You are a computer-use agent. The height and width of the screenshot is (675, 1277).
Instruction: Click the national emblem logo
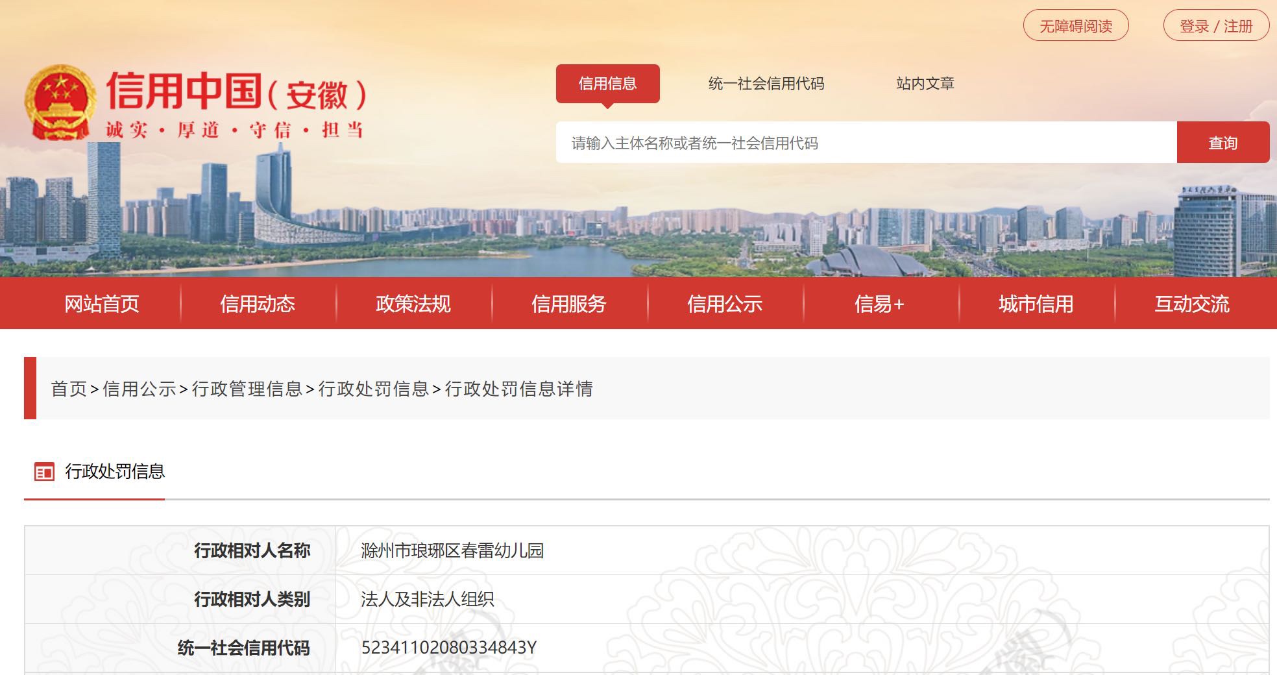point(60,102)
